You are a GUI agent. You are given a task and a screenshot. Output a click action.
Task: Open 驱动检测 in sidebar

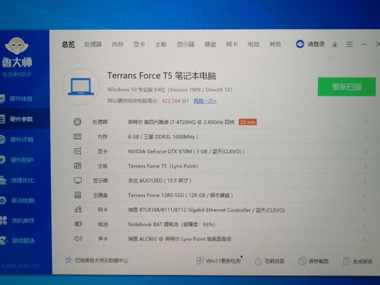[x=22, y=200]
